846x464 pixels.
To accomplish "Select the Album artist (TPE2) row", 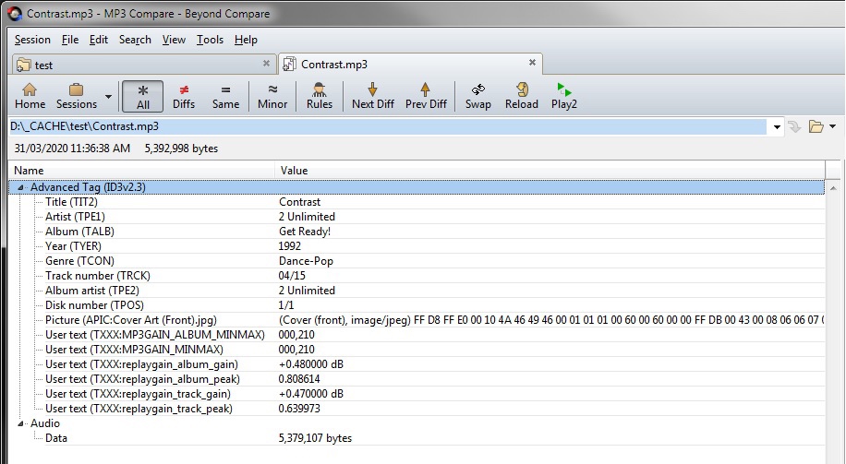I will 417,291.
